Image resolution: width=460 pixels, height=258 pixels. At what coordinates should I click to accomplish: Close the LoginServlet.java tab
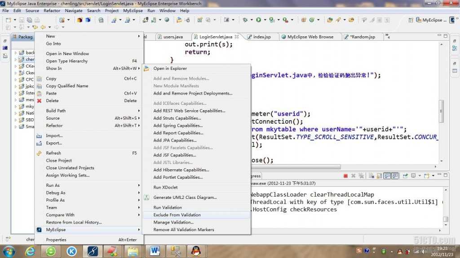236,37
